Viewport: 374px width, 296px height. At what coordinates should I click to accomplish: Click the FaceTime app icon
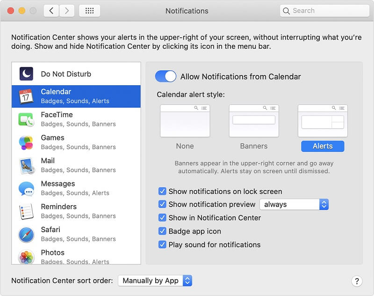click(x=26, y=119)
